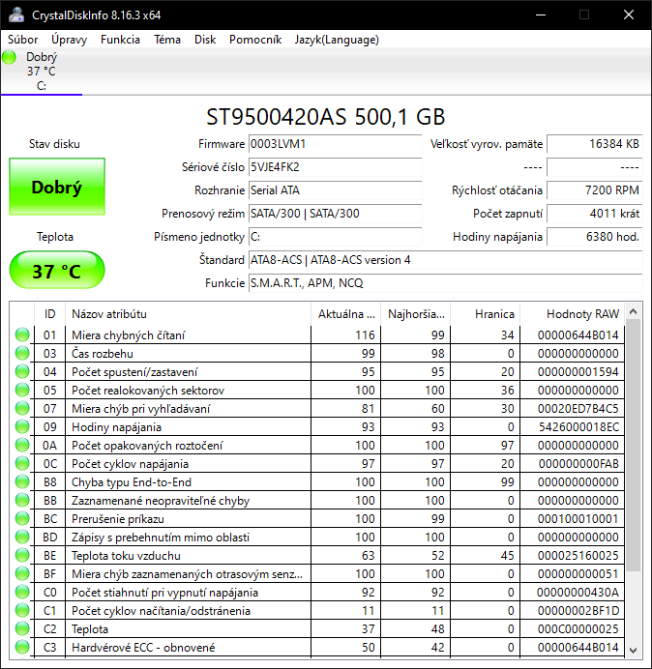Click the ID column header
Viewport: 652px width, 669px height.
(49, 314)
